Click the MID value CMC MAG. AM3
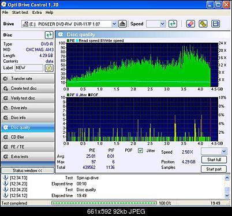 40,50
